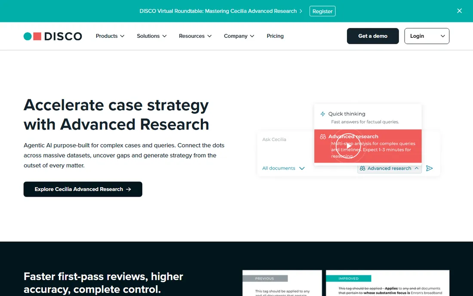Open the Login dropdown
The width and height of the screenshot is (473, 296).
click(x=427, y=36)
